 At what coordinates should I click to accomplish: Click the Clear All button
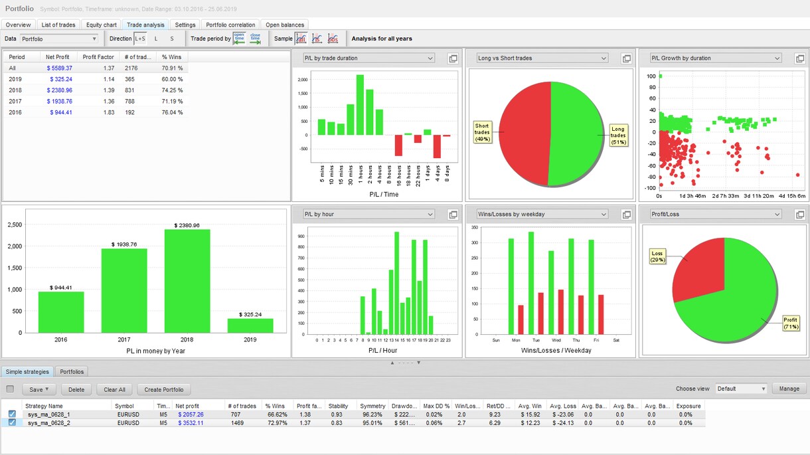point(115,389)
